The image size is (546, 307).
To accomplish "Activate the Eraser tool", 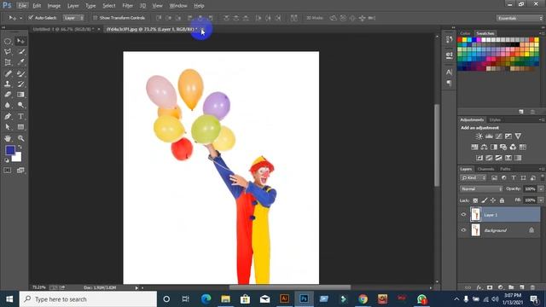I will 8,95.
